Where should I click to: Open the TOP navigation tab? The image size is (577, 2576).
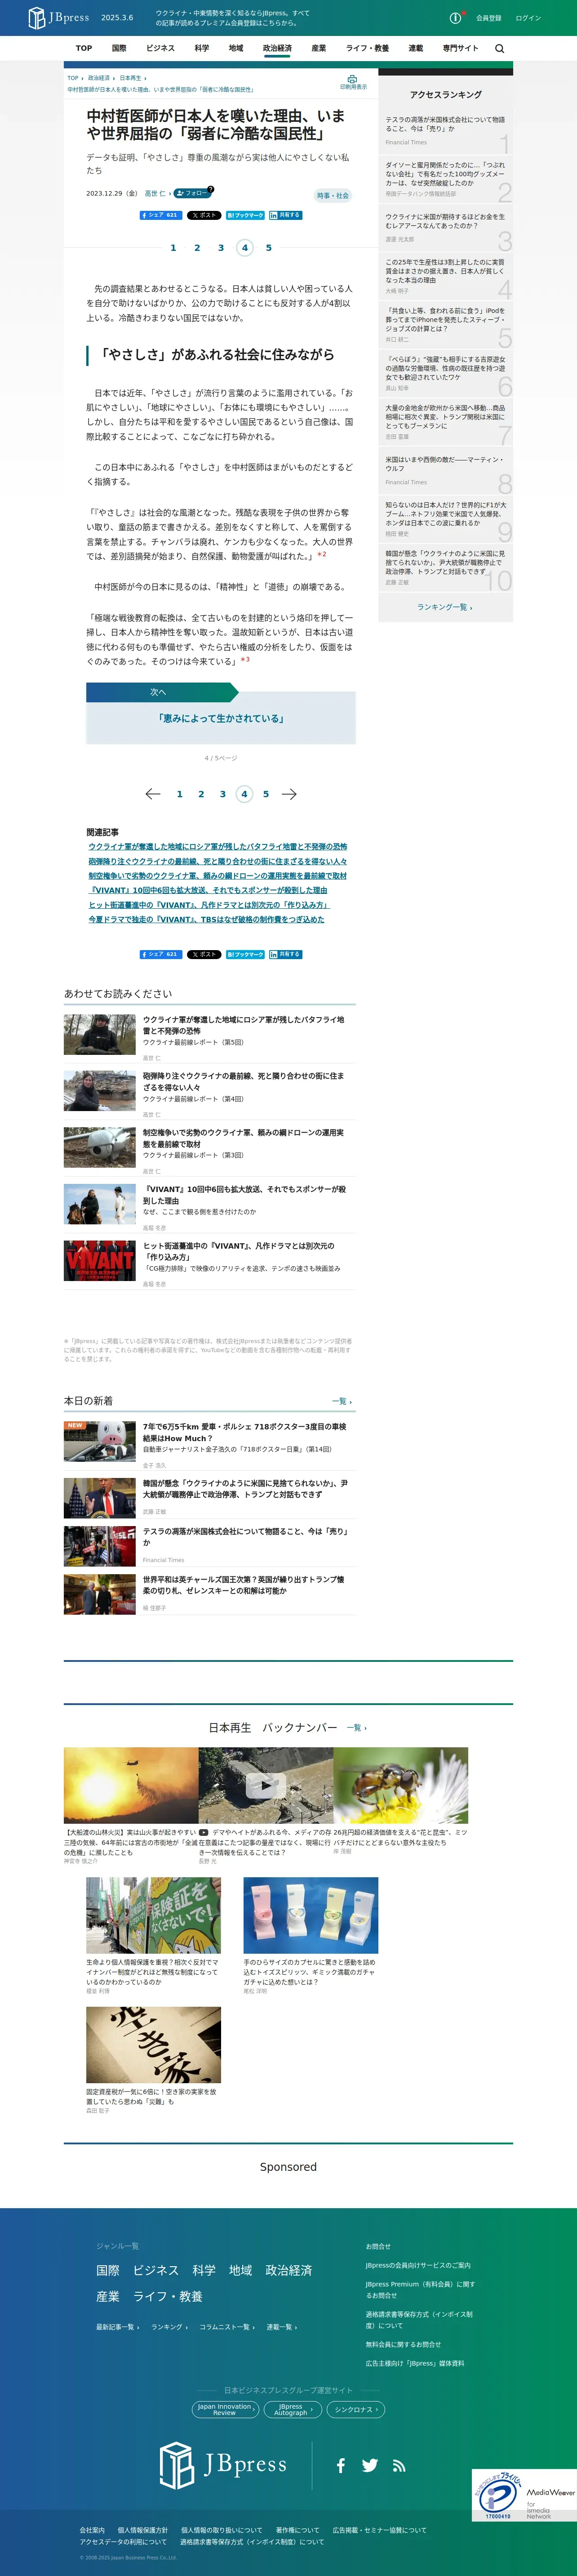click(x=84, y=48)
